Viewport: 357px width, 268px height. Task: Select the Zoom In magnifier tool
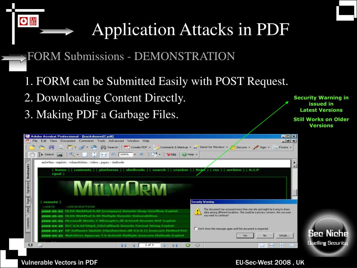pos(73,155)
